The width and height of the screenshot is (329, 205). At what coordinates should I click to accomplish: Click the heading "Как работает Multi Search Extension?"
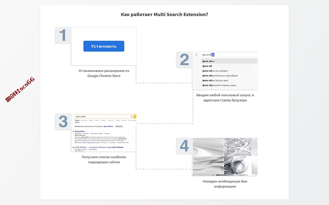point(164,14)
